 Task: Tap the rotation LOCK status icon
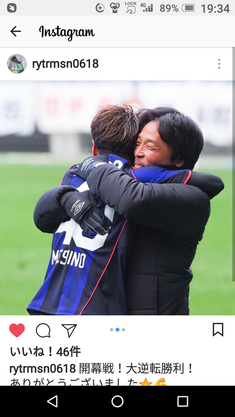click(x=131, y=7)
